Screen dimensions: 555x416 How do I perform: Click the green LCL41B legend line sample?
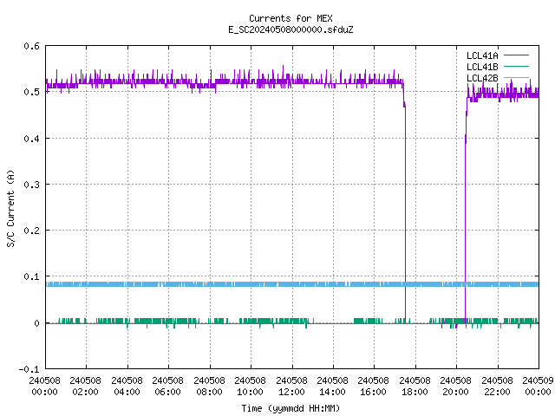[516, 66]
